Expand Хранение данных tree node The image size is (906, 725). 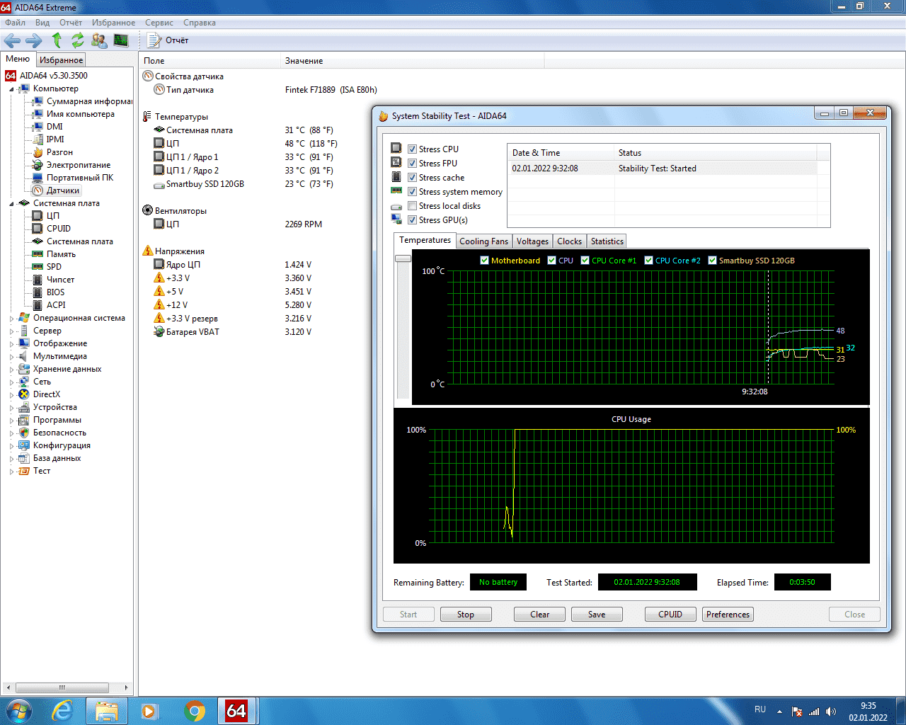tap(11, 370)
